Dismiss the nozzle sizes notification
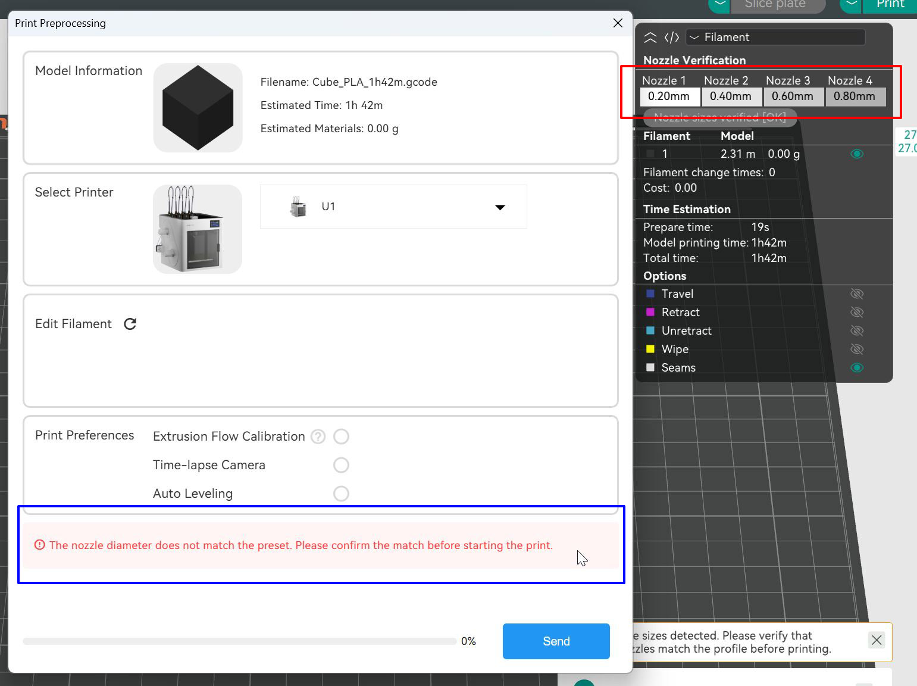The width and height of the screenshot is (917, 686). click(x=877, y=640)
